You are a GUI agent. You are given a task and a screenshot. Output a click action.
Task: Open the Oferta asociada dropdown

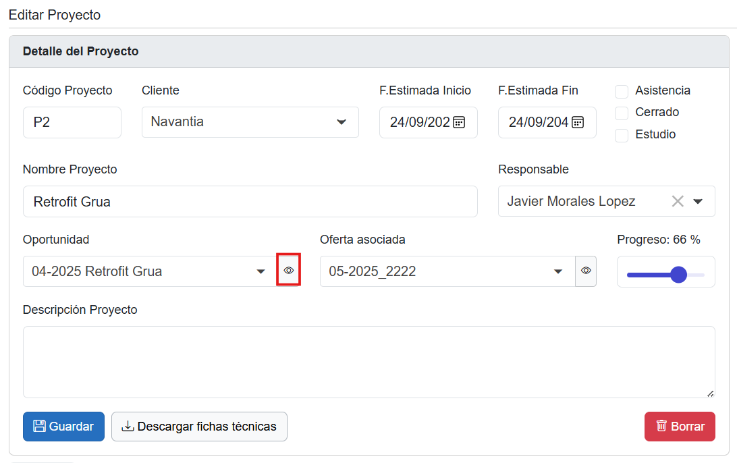[x=558, y=271]
